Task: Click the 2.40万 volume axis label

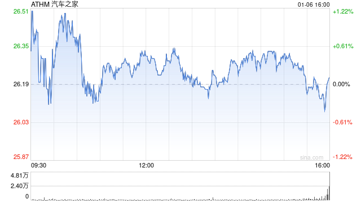Action: click(19, 186)
